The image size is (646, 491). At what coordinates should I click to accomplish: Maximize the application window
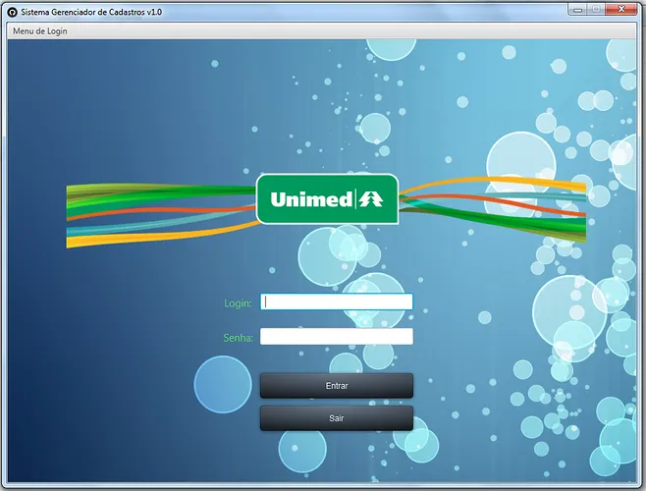596,10
